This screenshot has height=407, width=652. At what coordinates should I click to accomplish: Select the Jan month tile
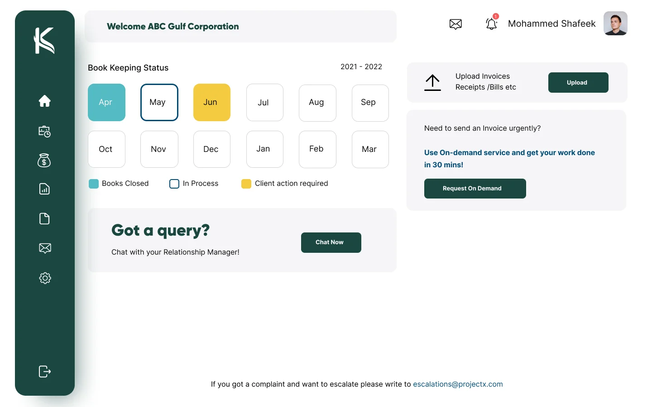pos(265,149)
